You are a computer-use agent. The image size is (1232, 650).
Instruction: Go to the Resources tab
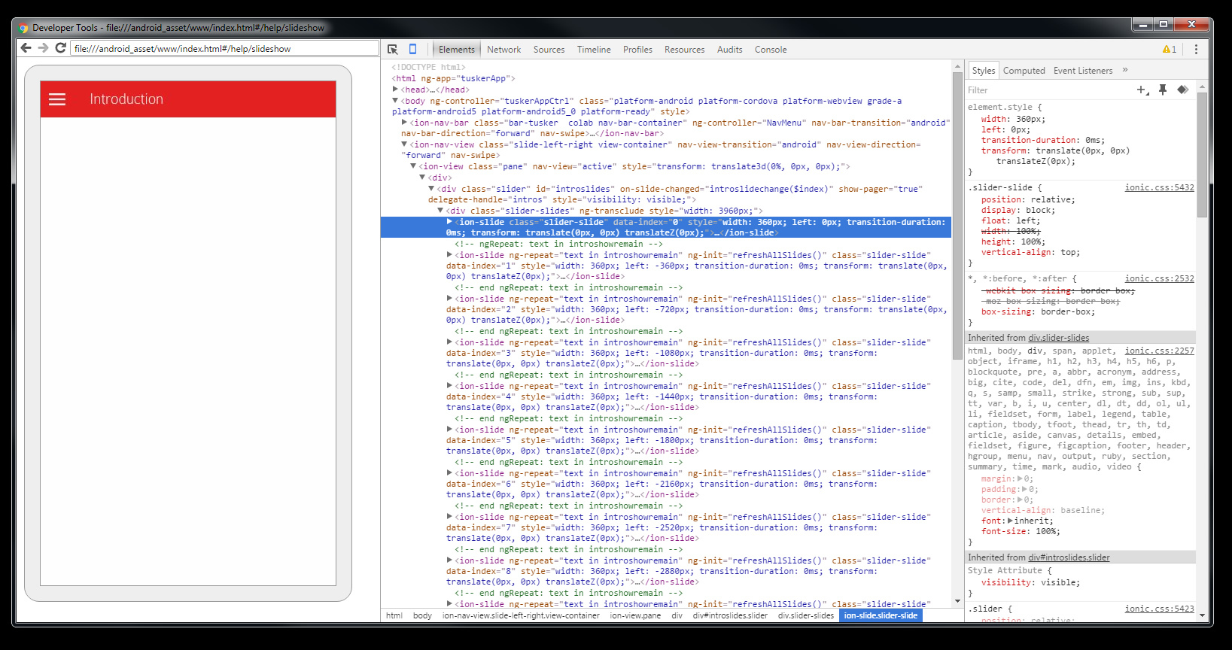point(684,50)
